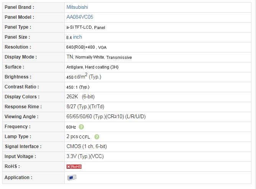Click the Application row label
The width and height of the screenshot is (256, 189).
click(x=18, y=178)
